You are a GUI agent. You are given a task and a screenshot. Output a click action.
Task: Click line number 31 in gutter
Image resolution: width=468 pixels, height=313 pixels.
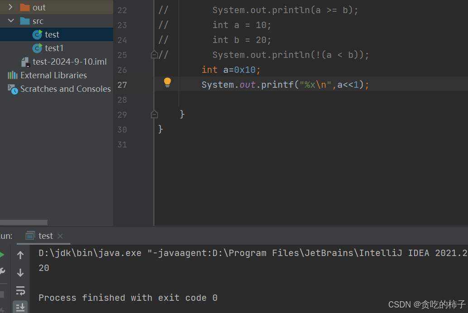click(x=122, y=145)
